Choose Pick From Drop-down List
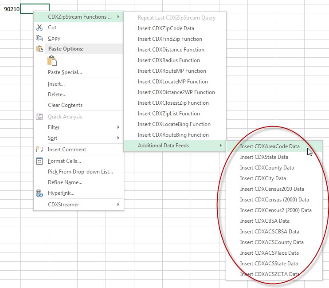 tap(78, 172)
